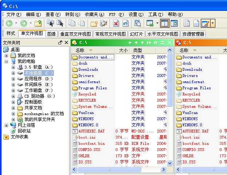
Task: Click the dual-pane layout toolbar icon
Action: pos(164,23)
